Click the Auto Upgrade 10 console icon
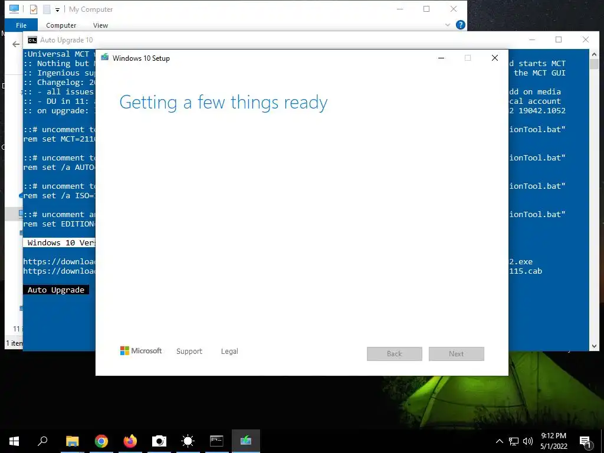The image size is (604, 453). tap(32, 40)
